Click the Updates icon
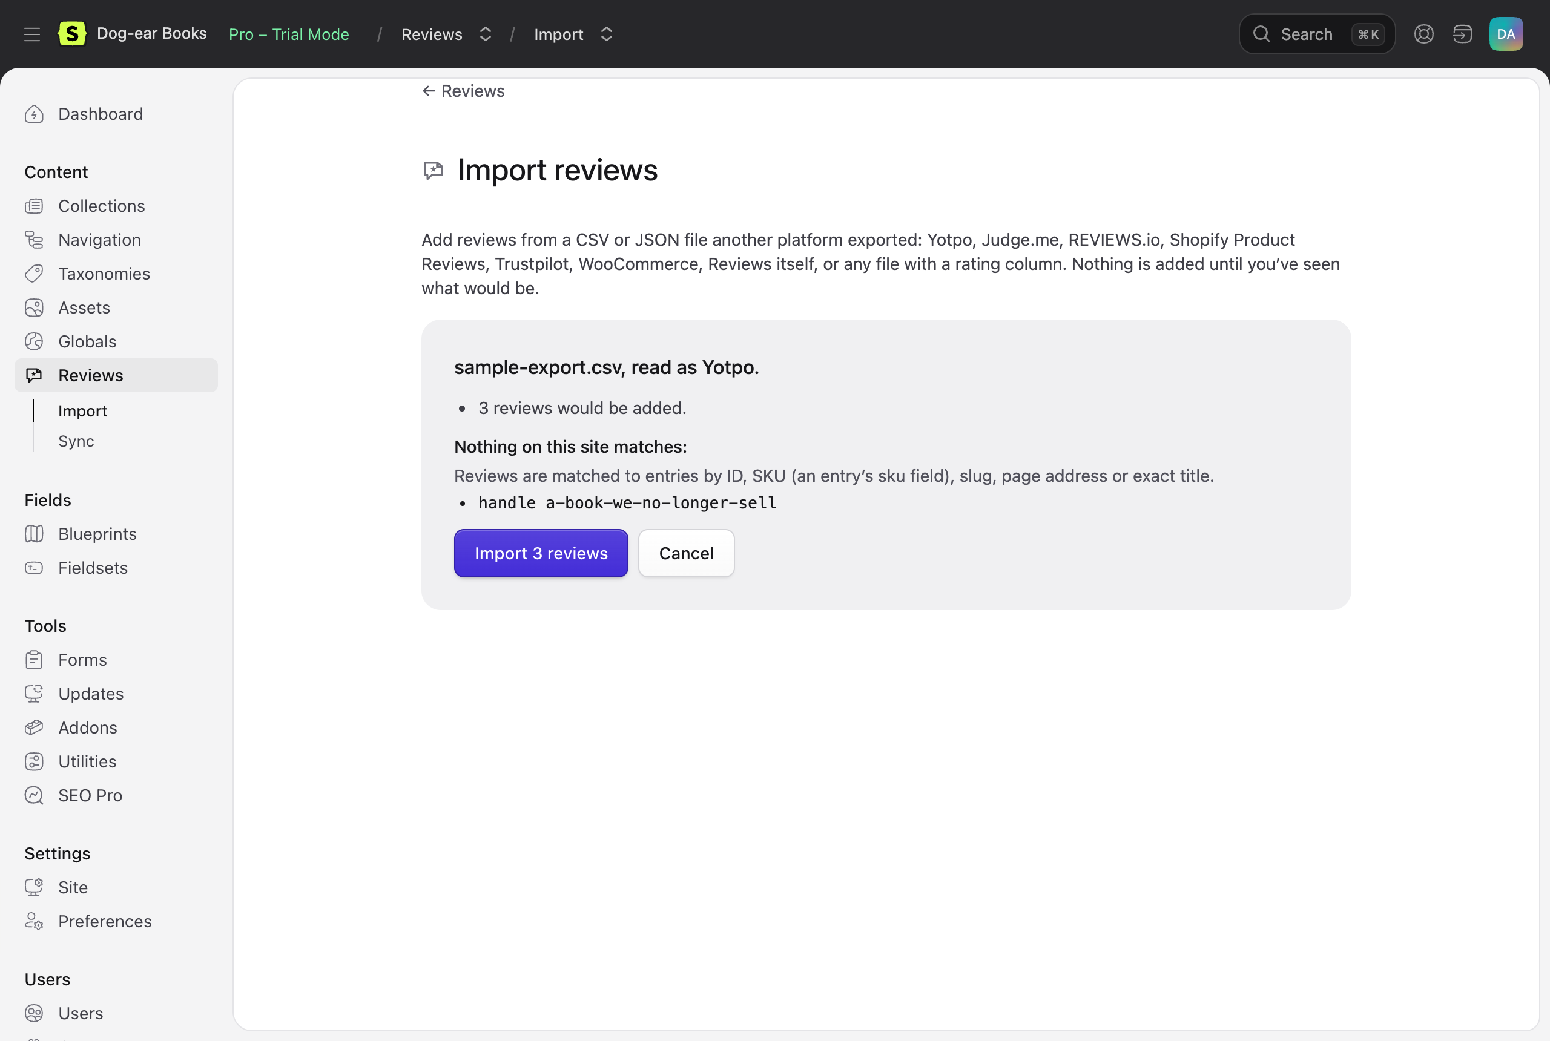 click(x=34, y=694)
